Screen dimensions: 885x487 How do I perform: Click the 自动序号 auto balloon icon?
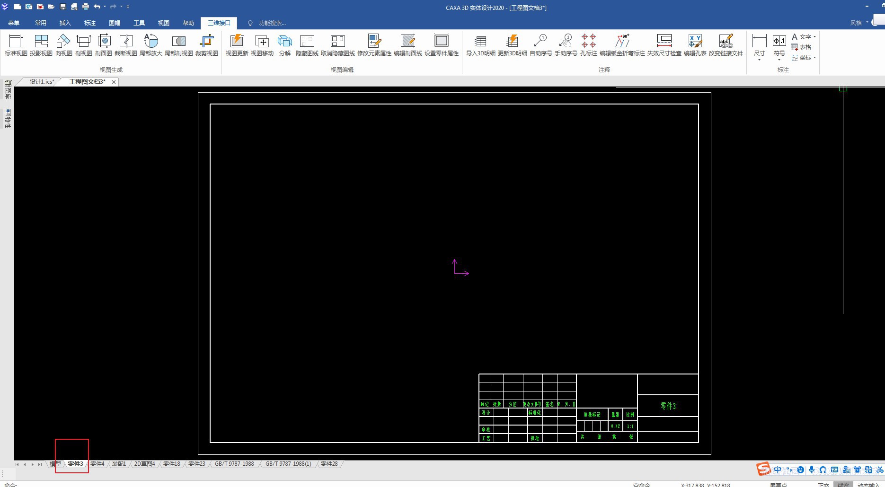[540, 45]
